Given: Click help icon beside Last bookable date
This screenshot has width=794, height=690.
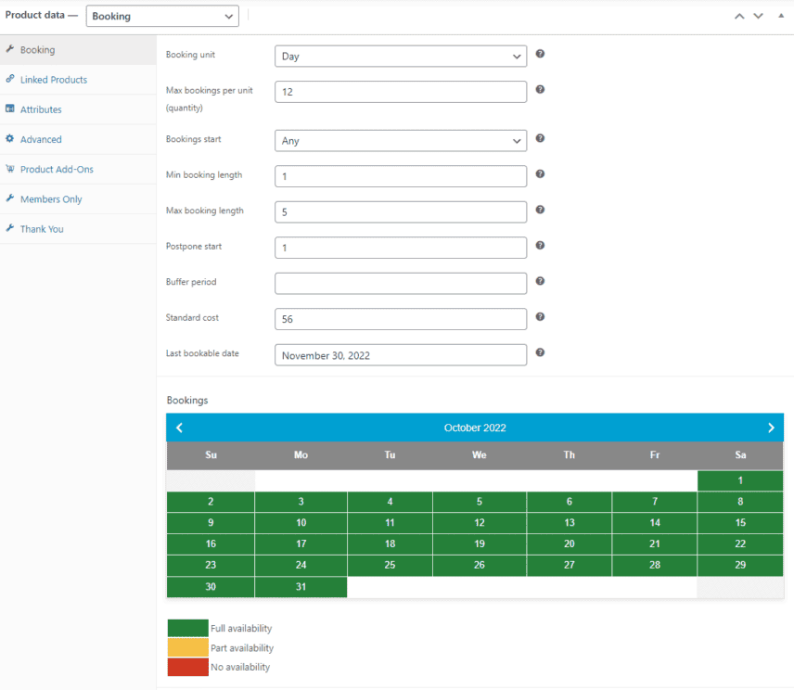Looking at the screenshot, I should (x=540, y=352).
